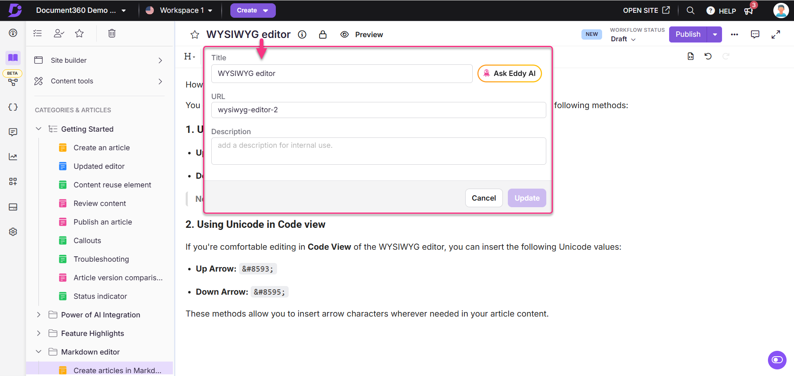This screenshot has width=794, height=376.
Task: Open the heading H format dropdown
Action: [x=189, y=57]
